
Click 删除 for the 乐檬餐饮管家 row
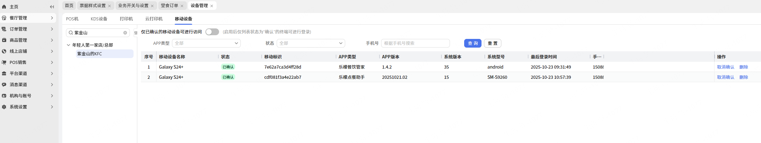pos(744,67)
